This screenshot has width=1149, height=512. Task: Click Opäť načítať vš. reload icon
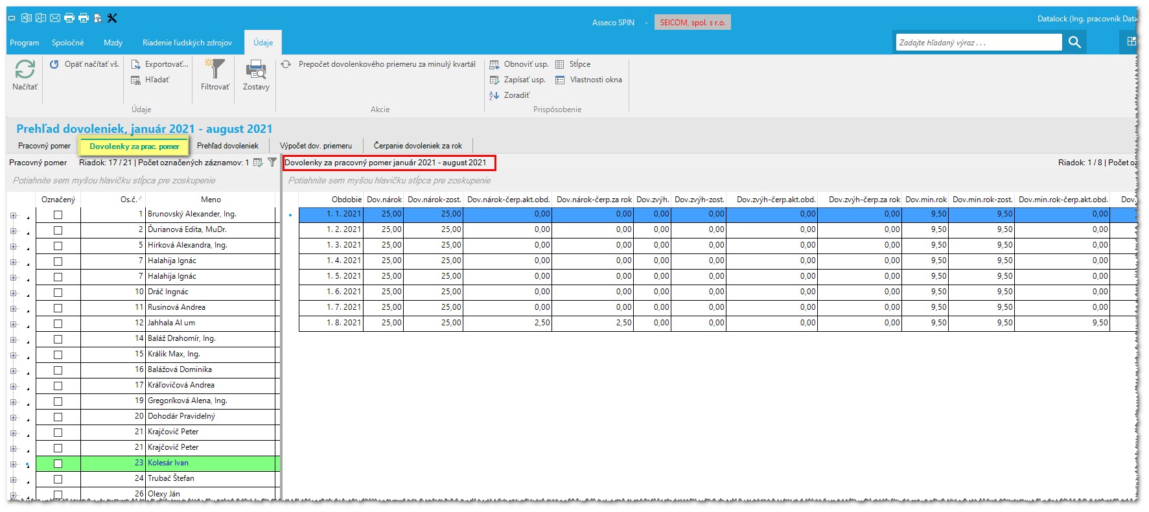54,64
